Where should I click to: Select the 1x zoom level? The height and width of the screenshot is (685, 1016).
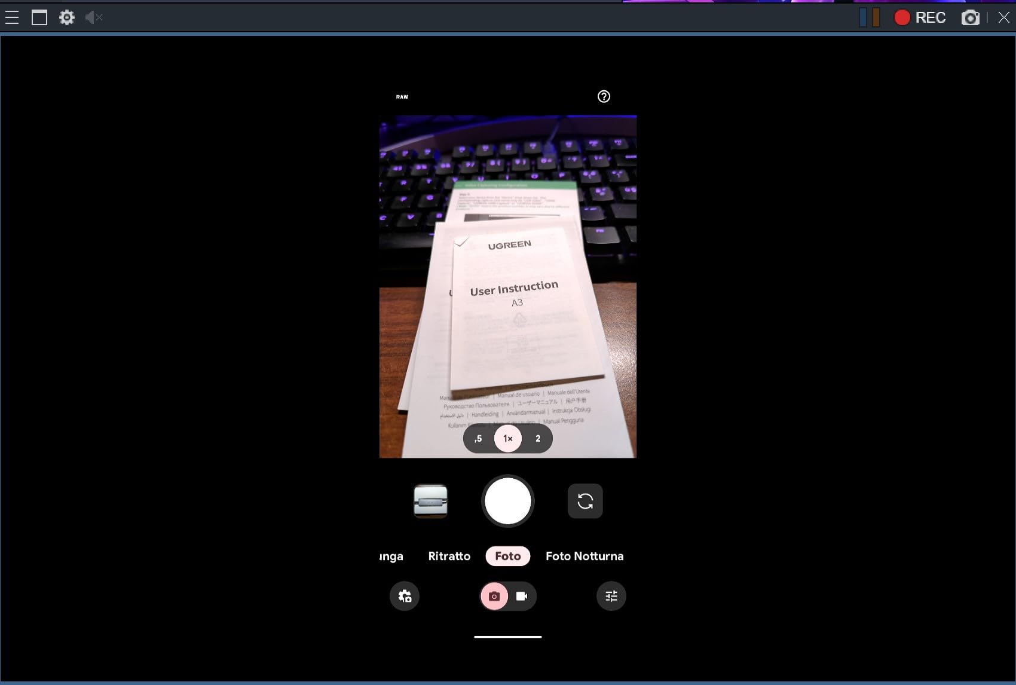click(x=508, y=439)
